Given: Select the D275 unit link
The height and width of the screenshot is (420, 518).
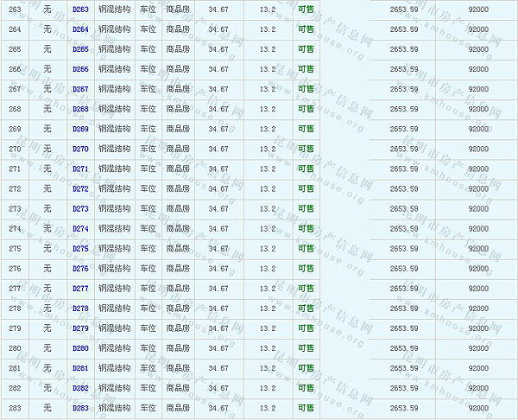Looking at the screenshot, I should click(80, 248).
